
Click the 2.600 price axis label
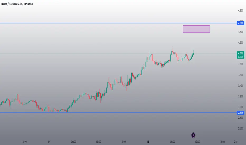(240, 129)
